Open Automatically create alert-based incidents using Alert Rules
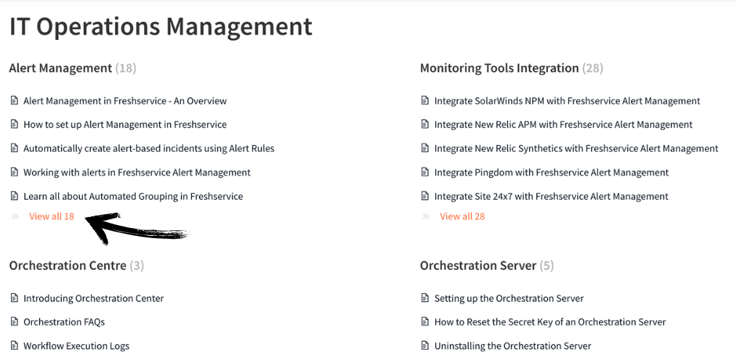737x363 pixels. point(149,148)
